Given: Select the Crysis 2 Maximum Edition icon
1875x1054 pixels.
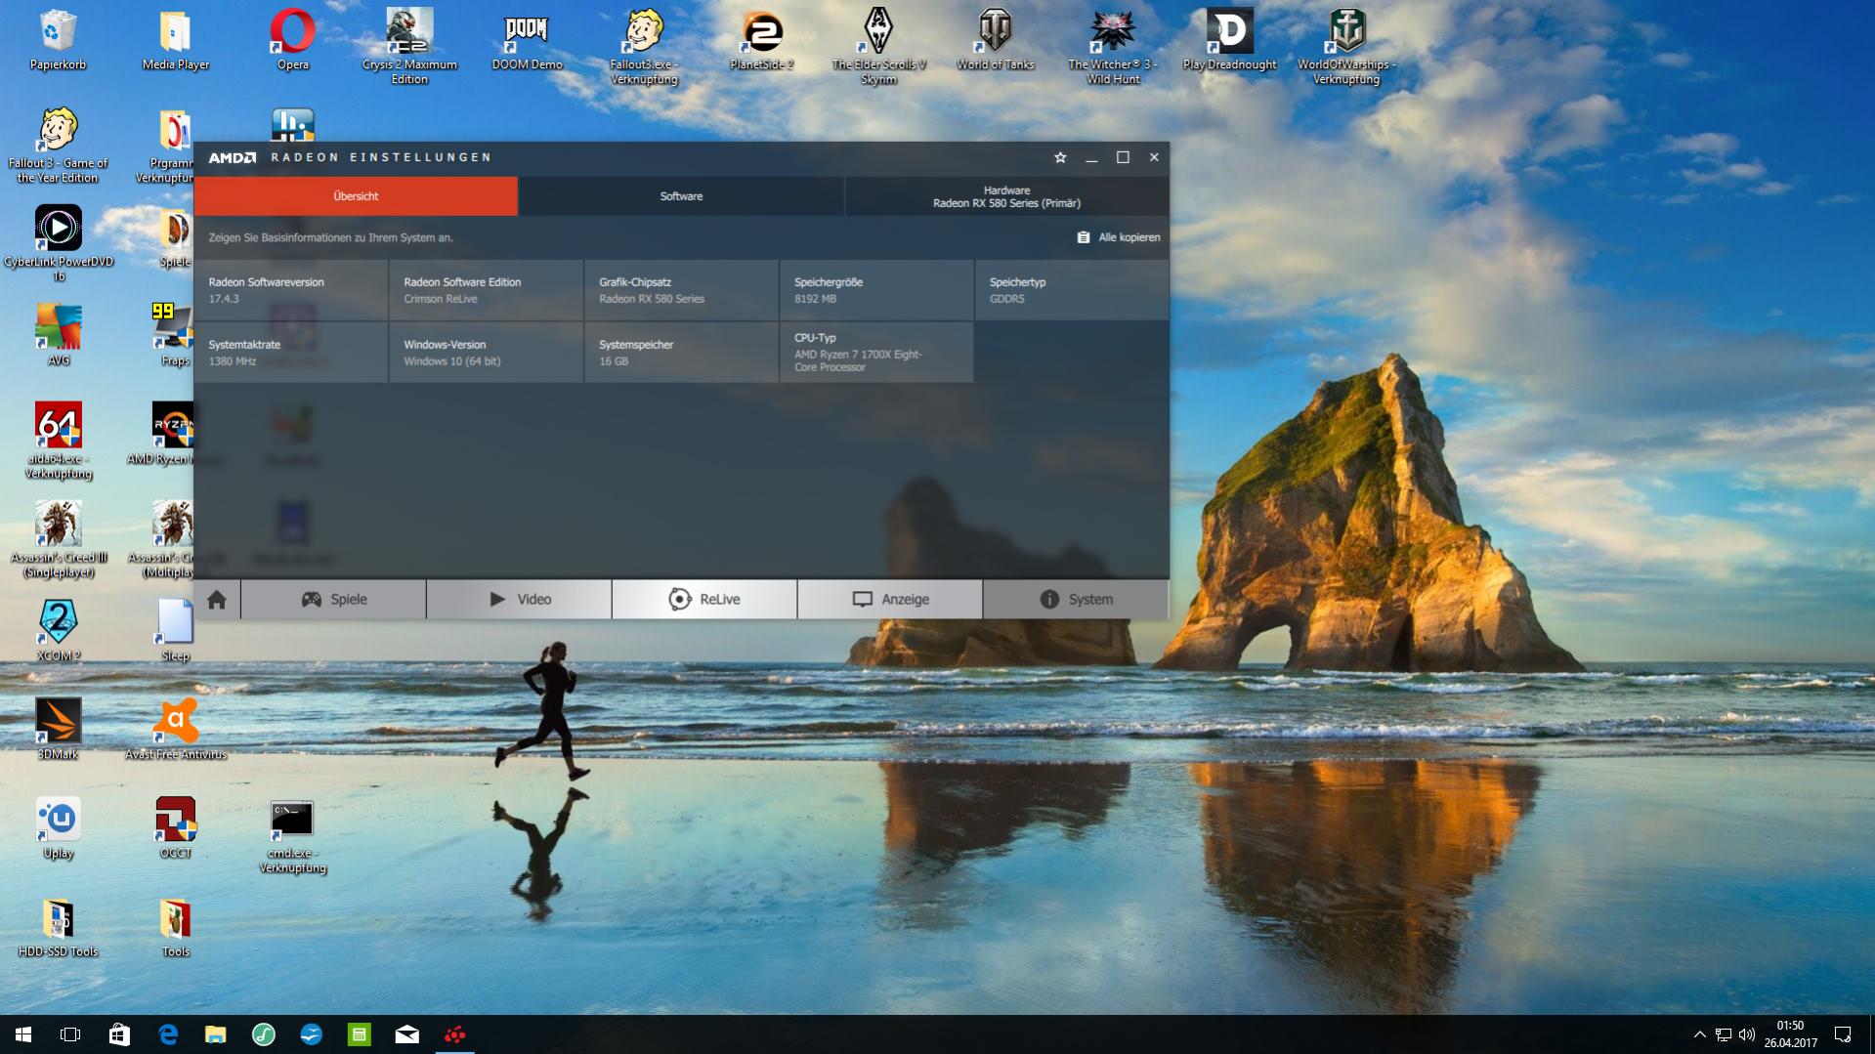Looking at the screenshot, I should tap(409, 47).
